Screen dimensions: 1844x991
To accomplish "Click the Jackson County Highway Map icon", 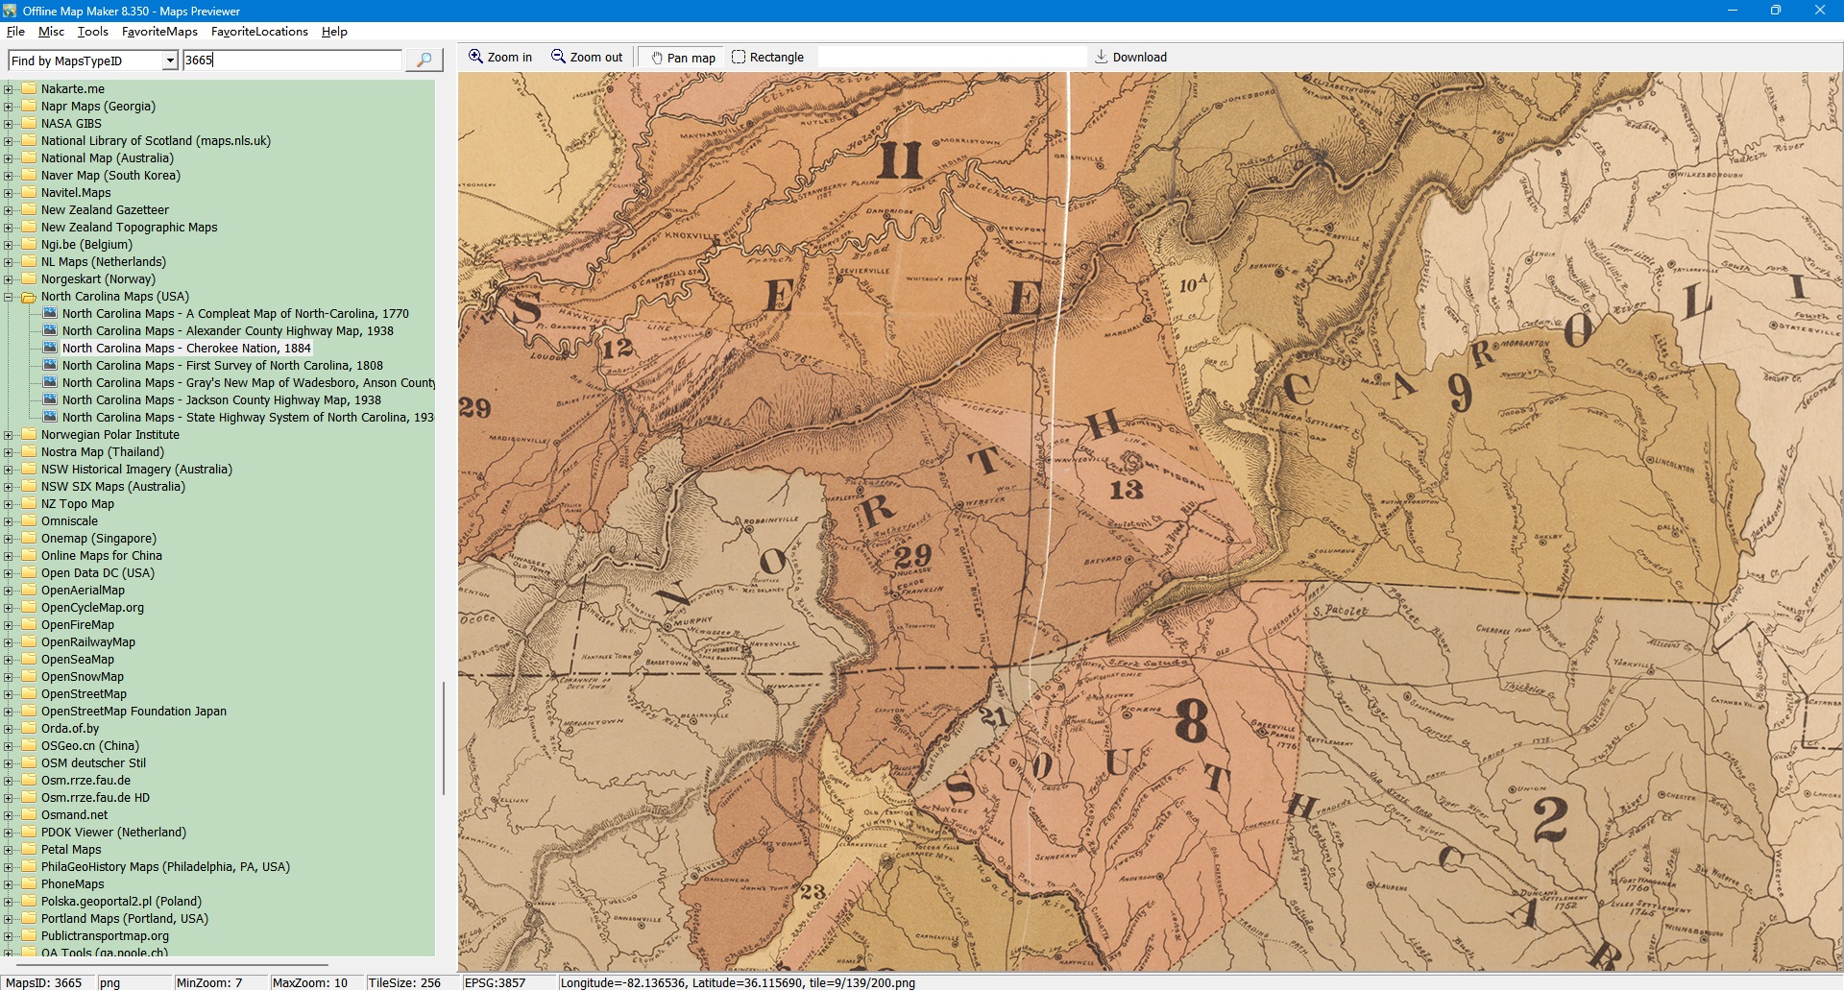I will click(51, 400).
